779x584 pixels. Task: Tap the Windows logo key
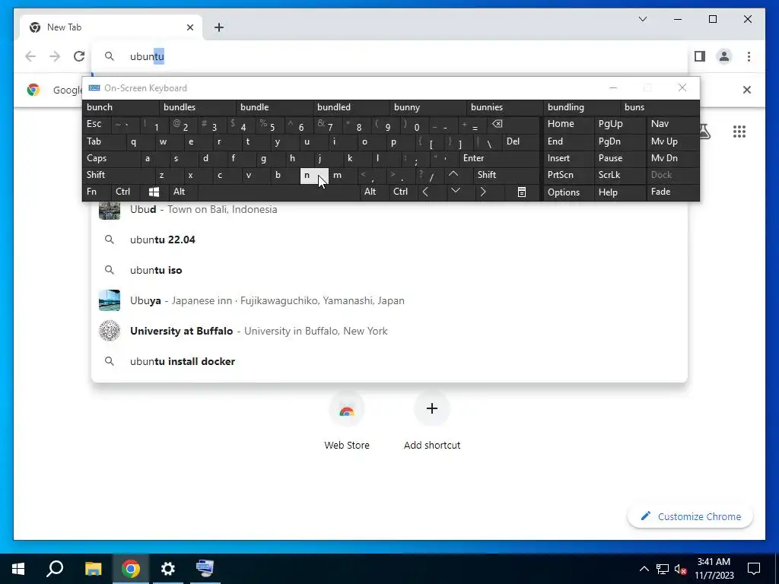tap(154, 192)
